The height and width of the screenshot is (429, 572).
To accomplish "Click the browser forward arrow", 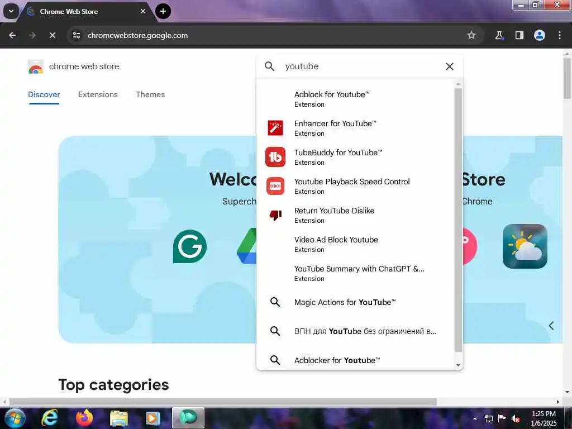I will [x=32, y=35].
